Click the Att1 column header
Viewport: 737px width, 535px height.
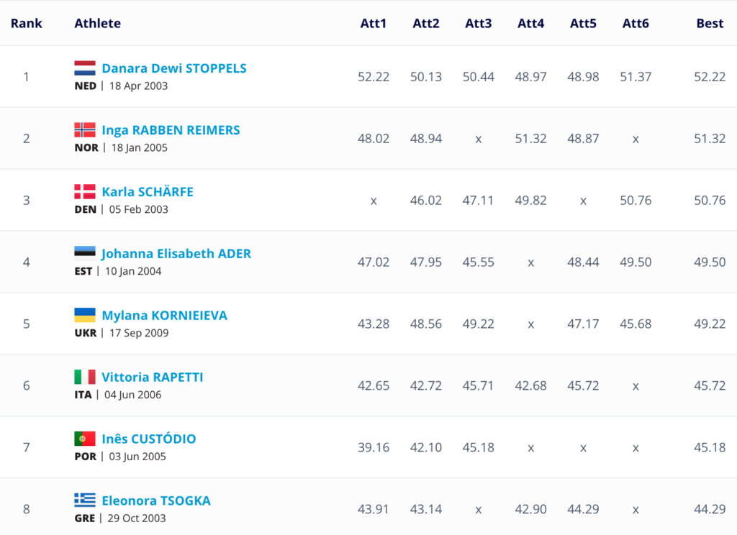click(374, 23)
